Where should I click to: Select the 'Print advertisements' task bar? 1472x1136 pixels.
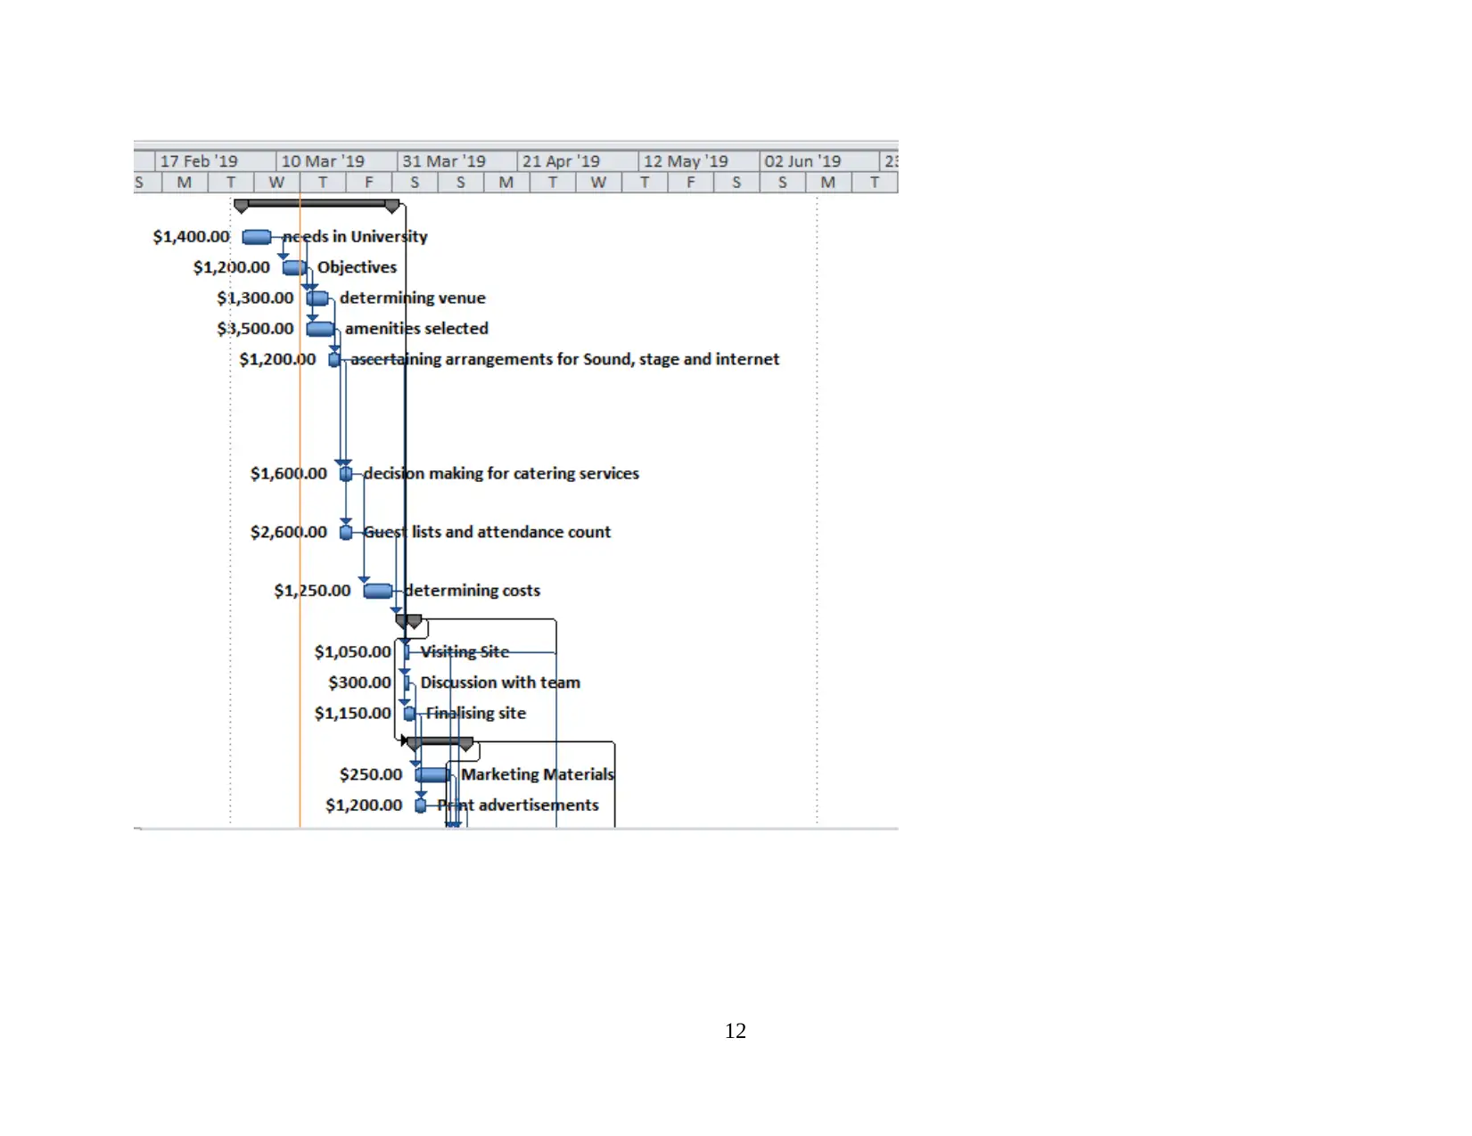(x=421, y=805)
